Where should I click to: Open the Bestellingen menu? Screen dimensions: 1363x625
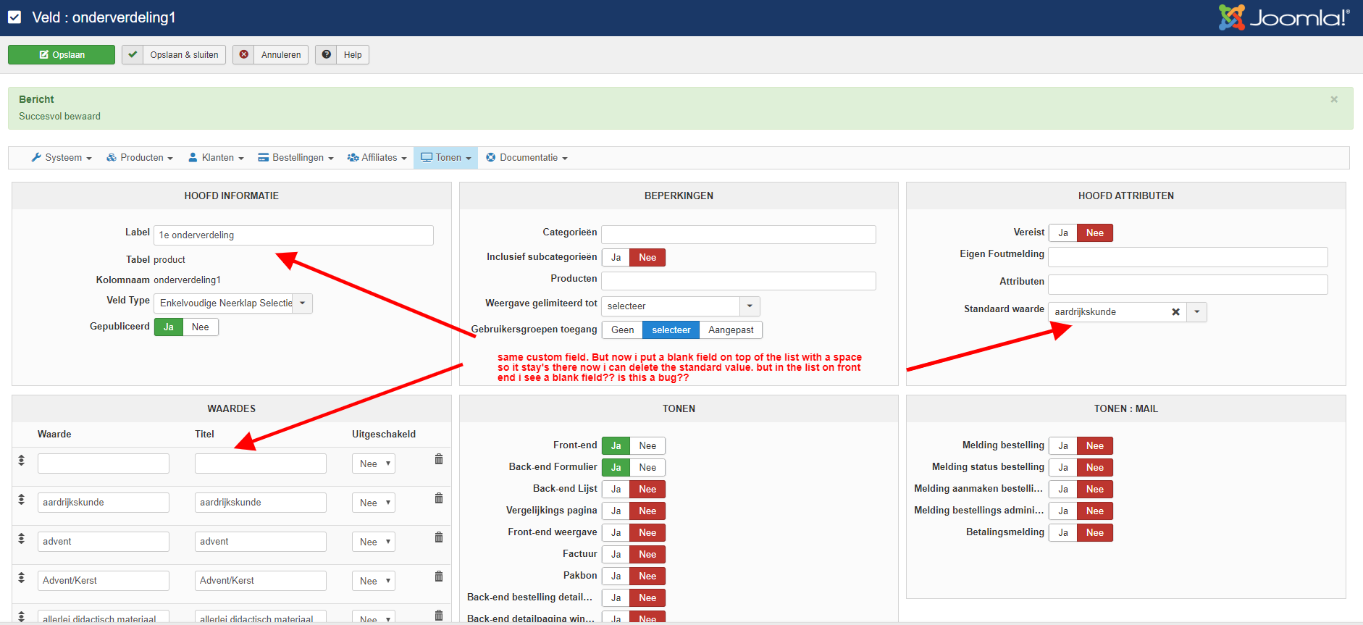tap(295, 158)
